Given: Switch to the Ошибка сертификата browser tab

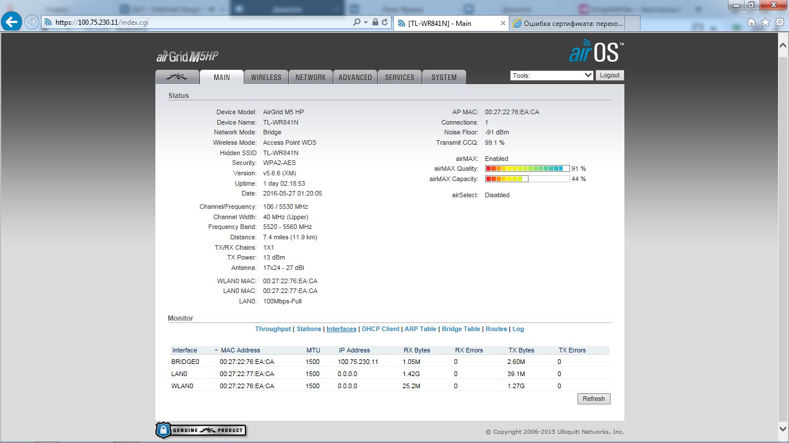Looking at the screenshot, I should click(x=568, y=23).
